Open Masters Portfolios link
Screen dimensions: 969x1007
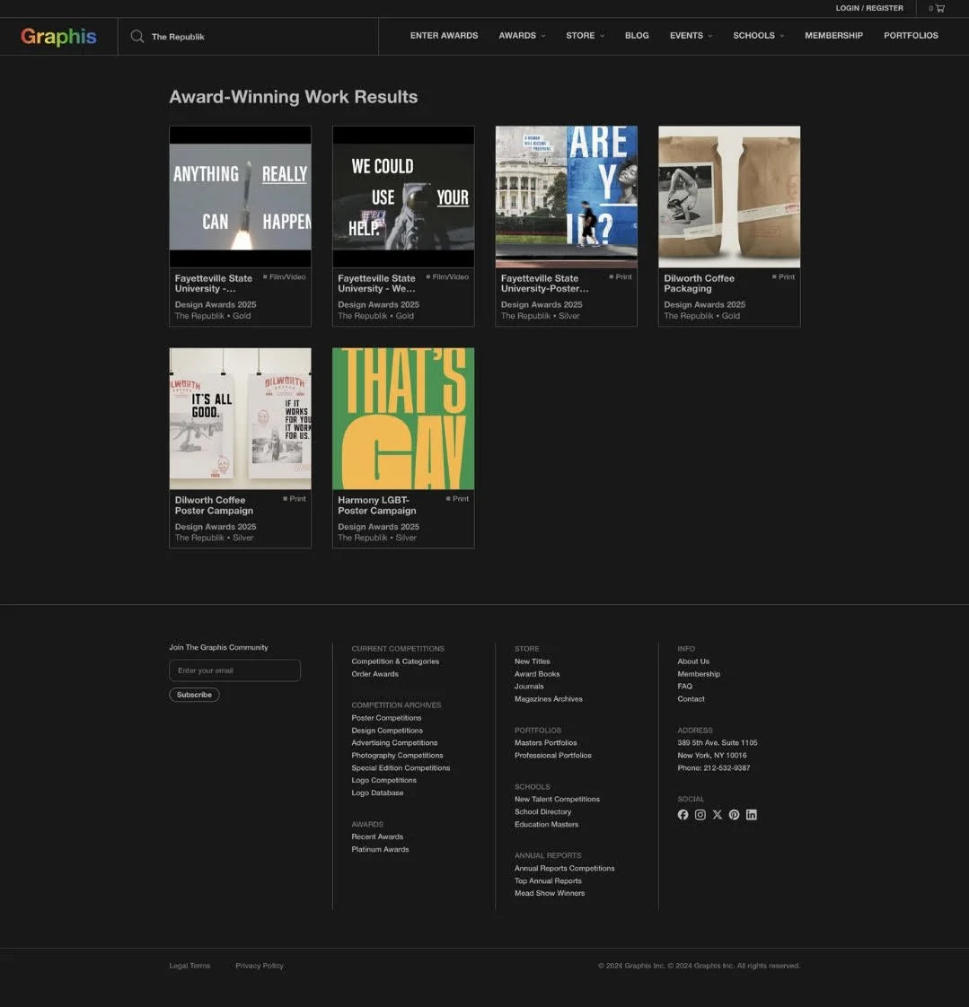click(545, 743)
